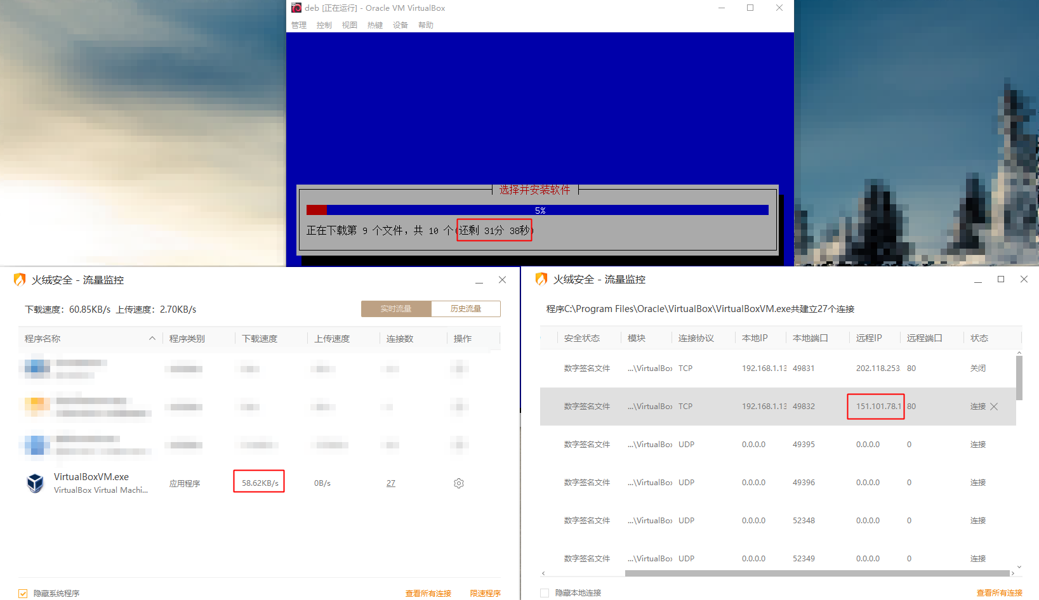Click the connection count 27 link
Screen dimensions: 1039x600
click(391, 483)
